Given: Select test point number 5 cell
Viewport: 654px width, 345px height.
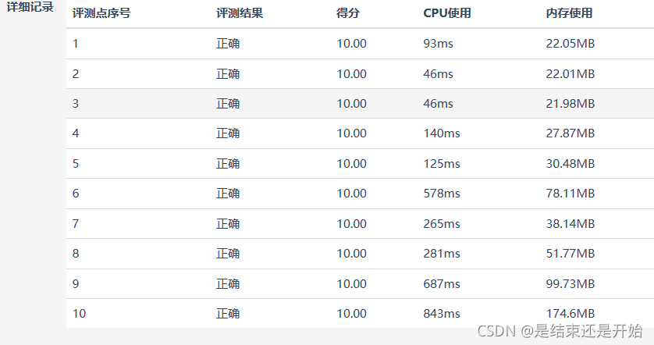Looking at the screenshot, I should 76,164.
